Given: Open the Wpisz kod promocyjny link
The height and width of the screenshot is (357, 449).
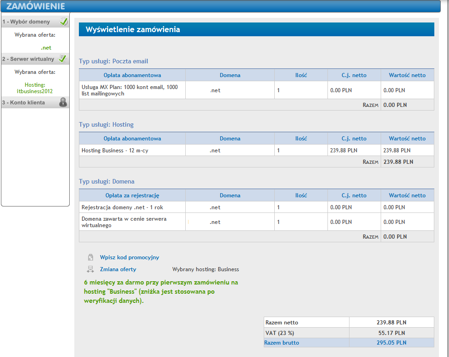Looking at the screenshot, I should (x=129, y=257).
